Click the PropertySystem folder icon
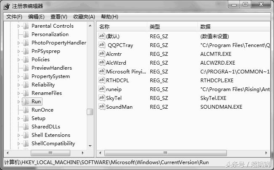 point(26,76)
